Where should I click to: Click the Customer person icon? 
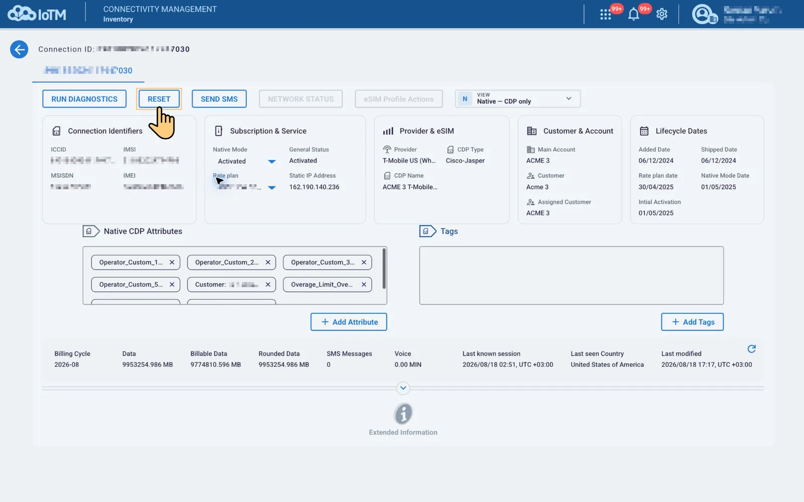pos(531,176)
